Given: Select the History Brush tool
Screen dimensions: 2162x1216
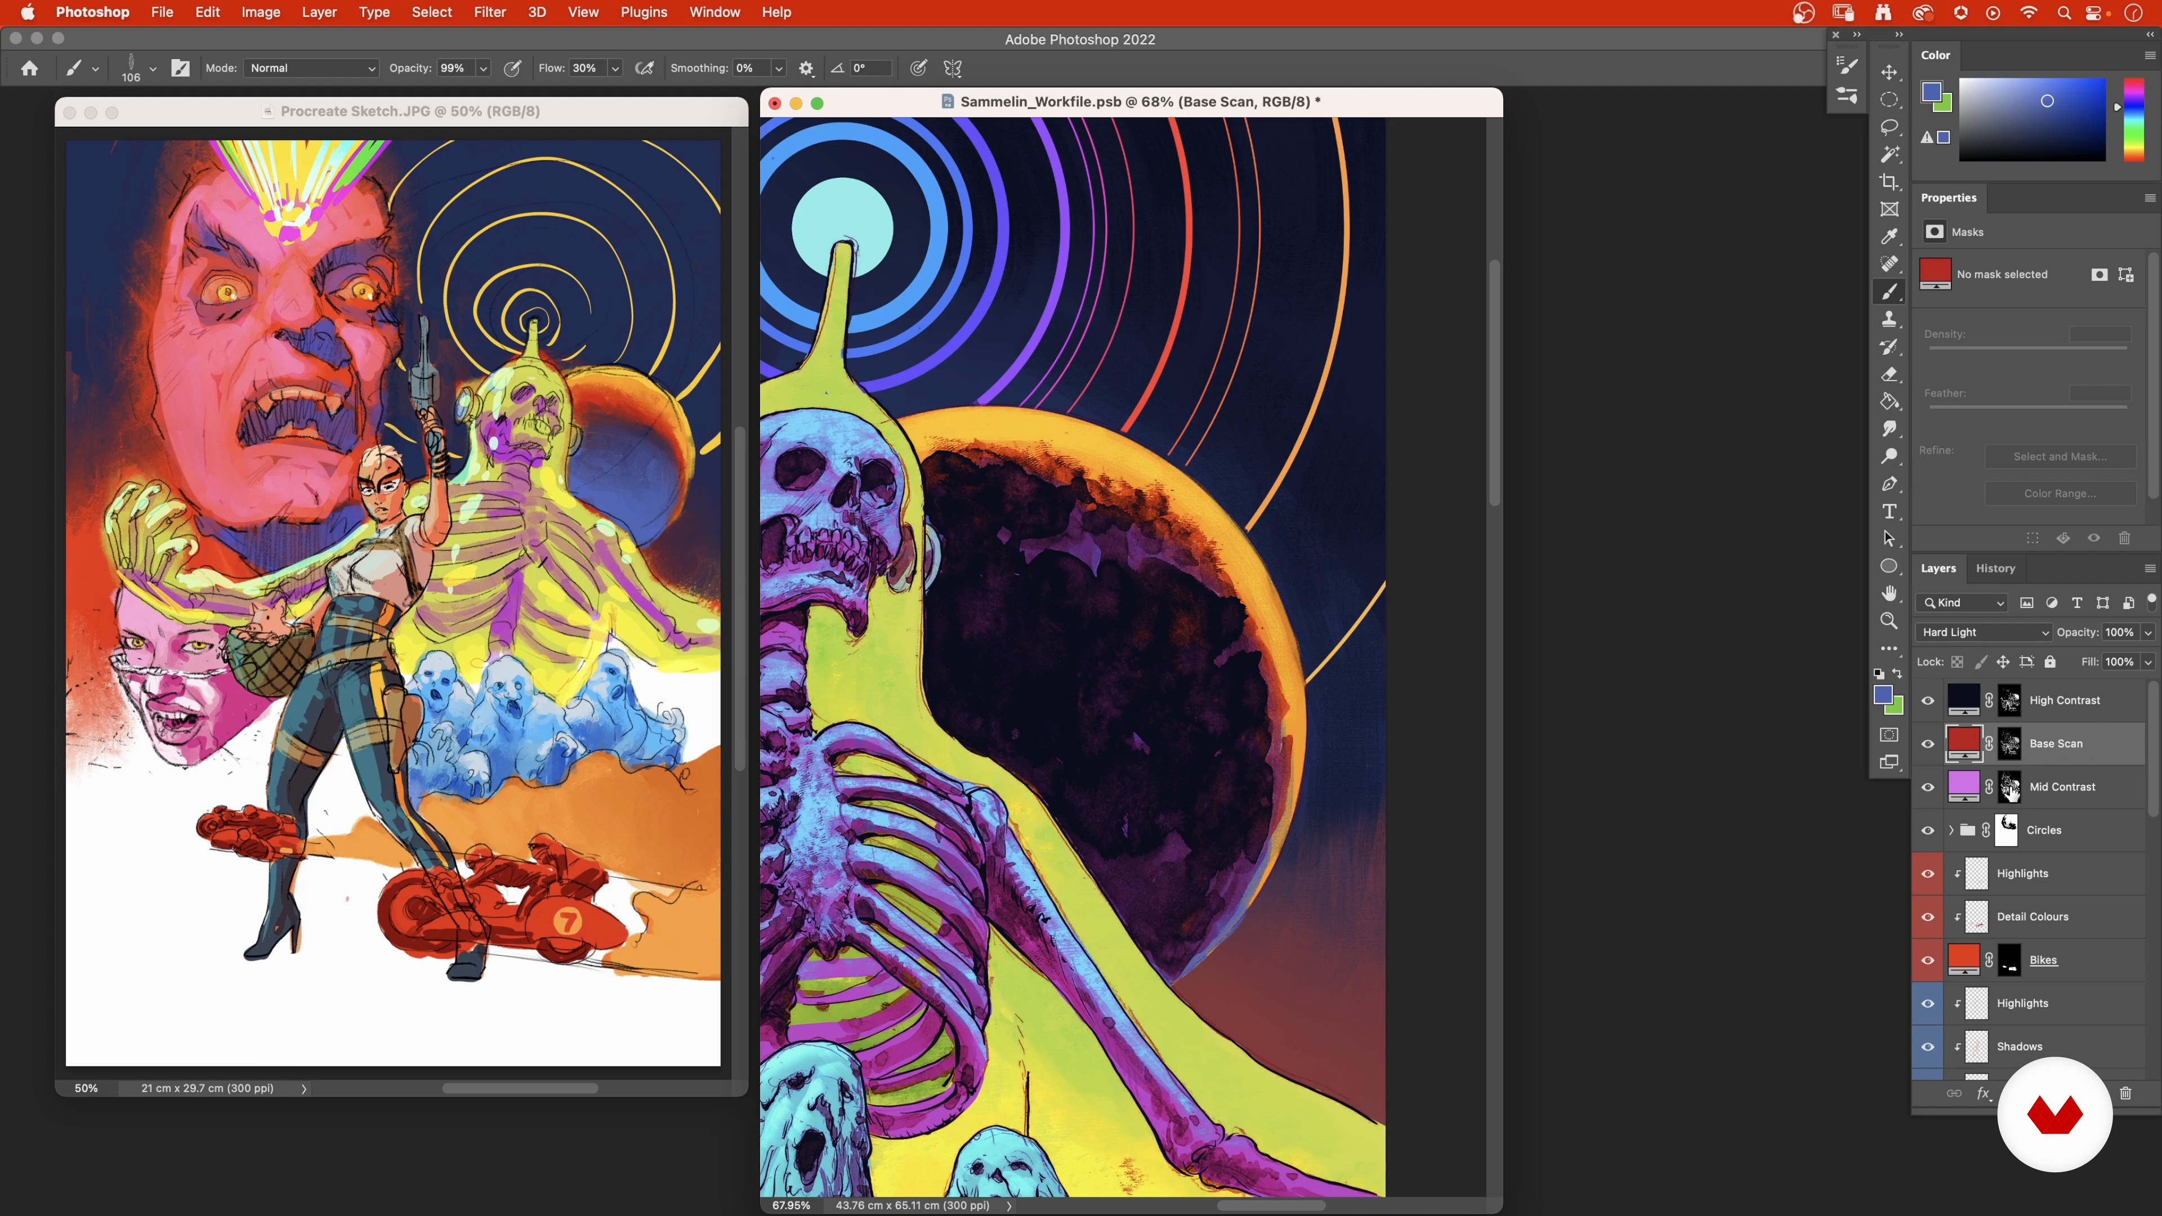Looking at the screenshot, I should (1889, 347).
